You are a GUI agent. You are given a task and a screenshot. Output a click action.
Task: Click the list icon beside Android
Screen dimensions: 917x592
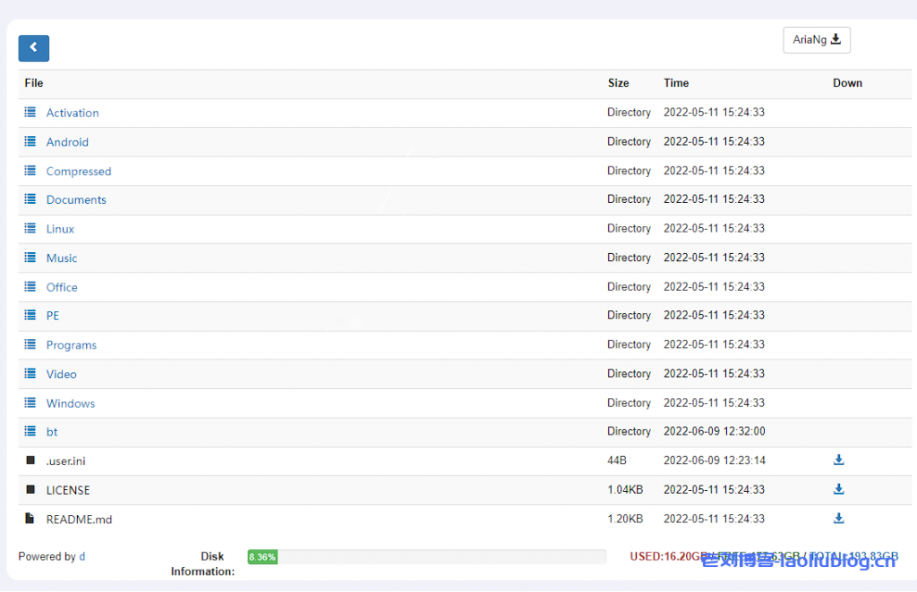click(30, 142)
